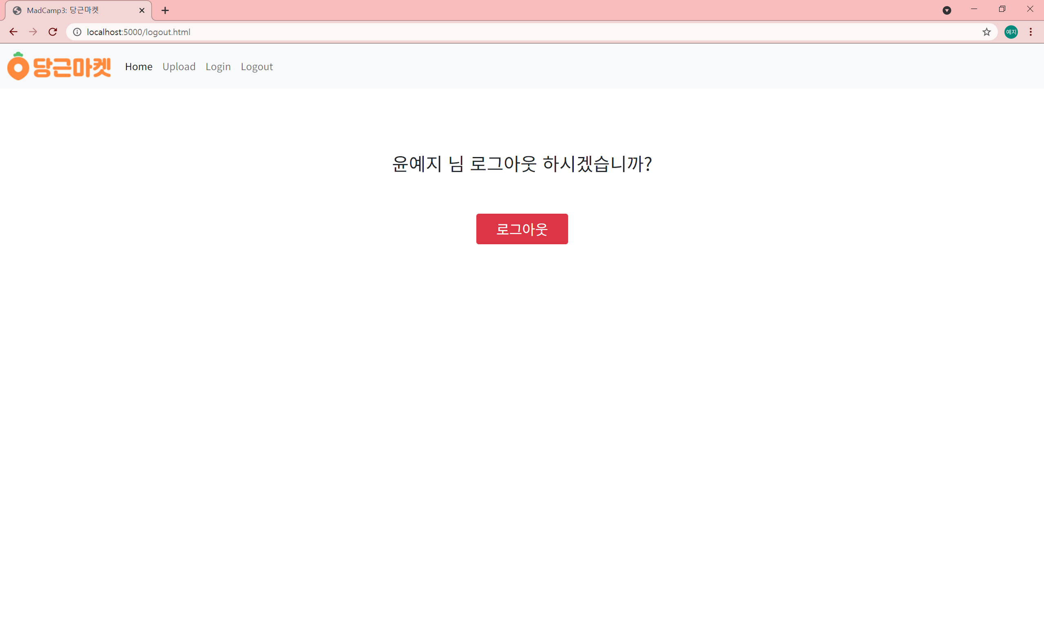Open the Login nav link
Viewport: 1044px width, 628px height.
[x=218, y=66]
